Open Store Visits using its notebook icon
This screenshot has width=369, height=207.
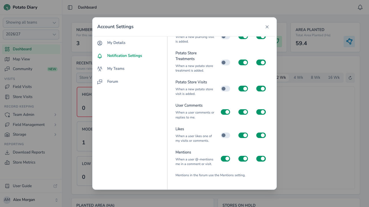pos(7,97)
